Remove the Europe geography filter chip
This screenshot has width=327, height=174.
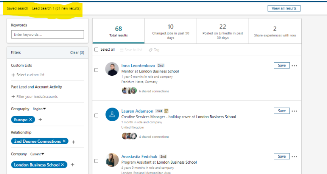pyautogui.click(x=31, y=120)
